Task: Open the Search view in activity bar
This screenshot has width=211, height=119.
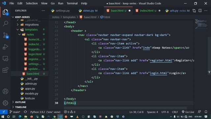Action: pyautogui.click(x=5, y=23)
